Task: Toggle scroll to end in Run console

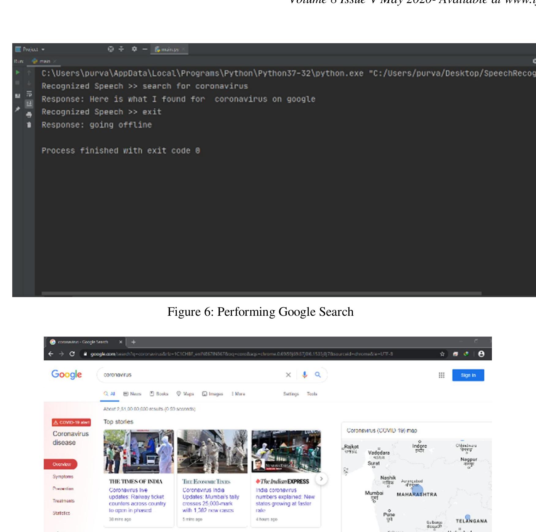Action: (29, 104)
